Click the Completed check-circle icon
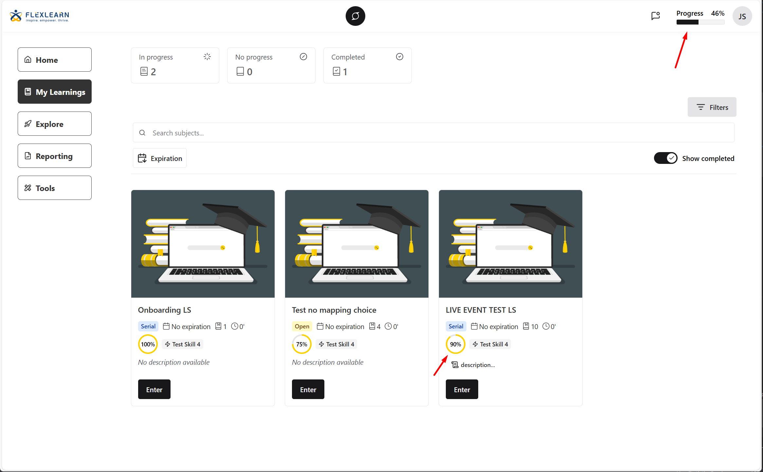The width and height of the screenshot is (763, 472). [x=399, y=57]
